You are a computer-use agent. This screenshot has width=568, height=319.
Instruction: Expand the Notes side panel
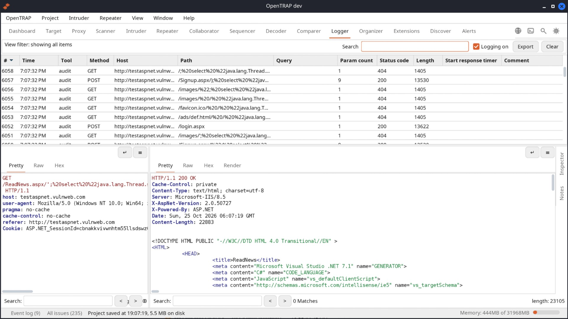[561, 193]
